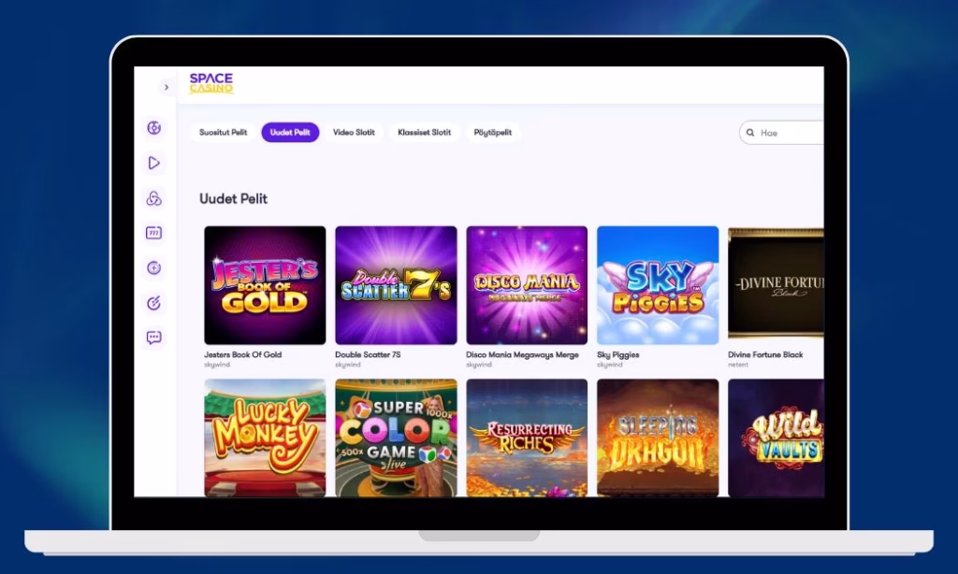
Task: Click 'skywind' under Jesters Book Of Gold
Action: pyautogui.click(x=217, y=365)
